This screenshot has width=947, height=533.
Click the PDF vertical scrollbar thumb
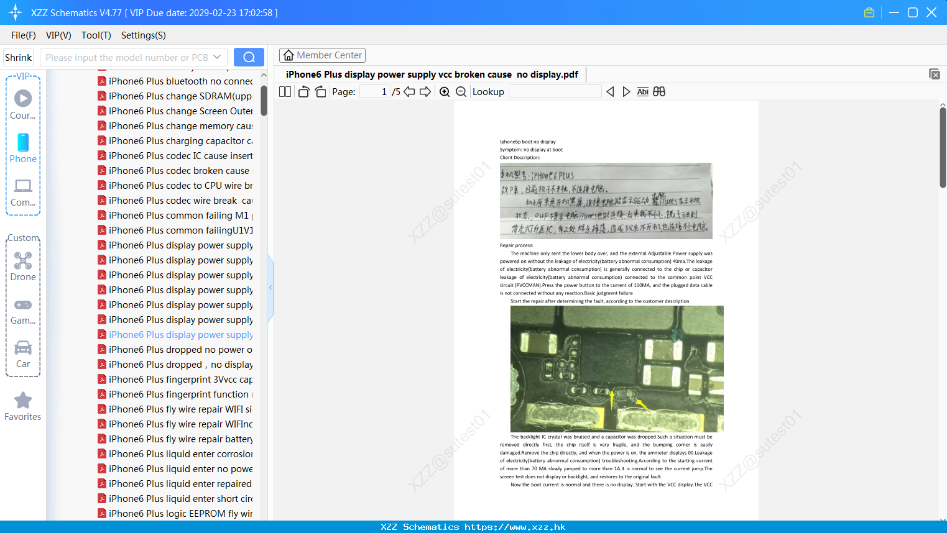[x=943, y=147]
